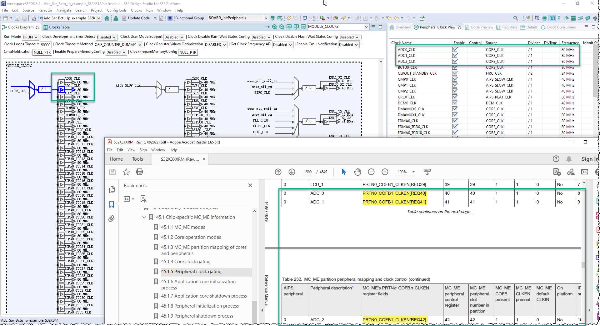
Task: Select the pointer selection tool in Acrobat
Action: click(344, 172)
